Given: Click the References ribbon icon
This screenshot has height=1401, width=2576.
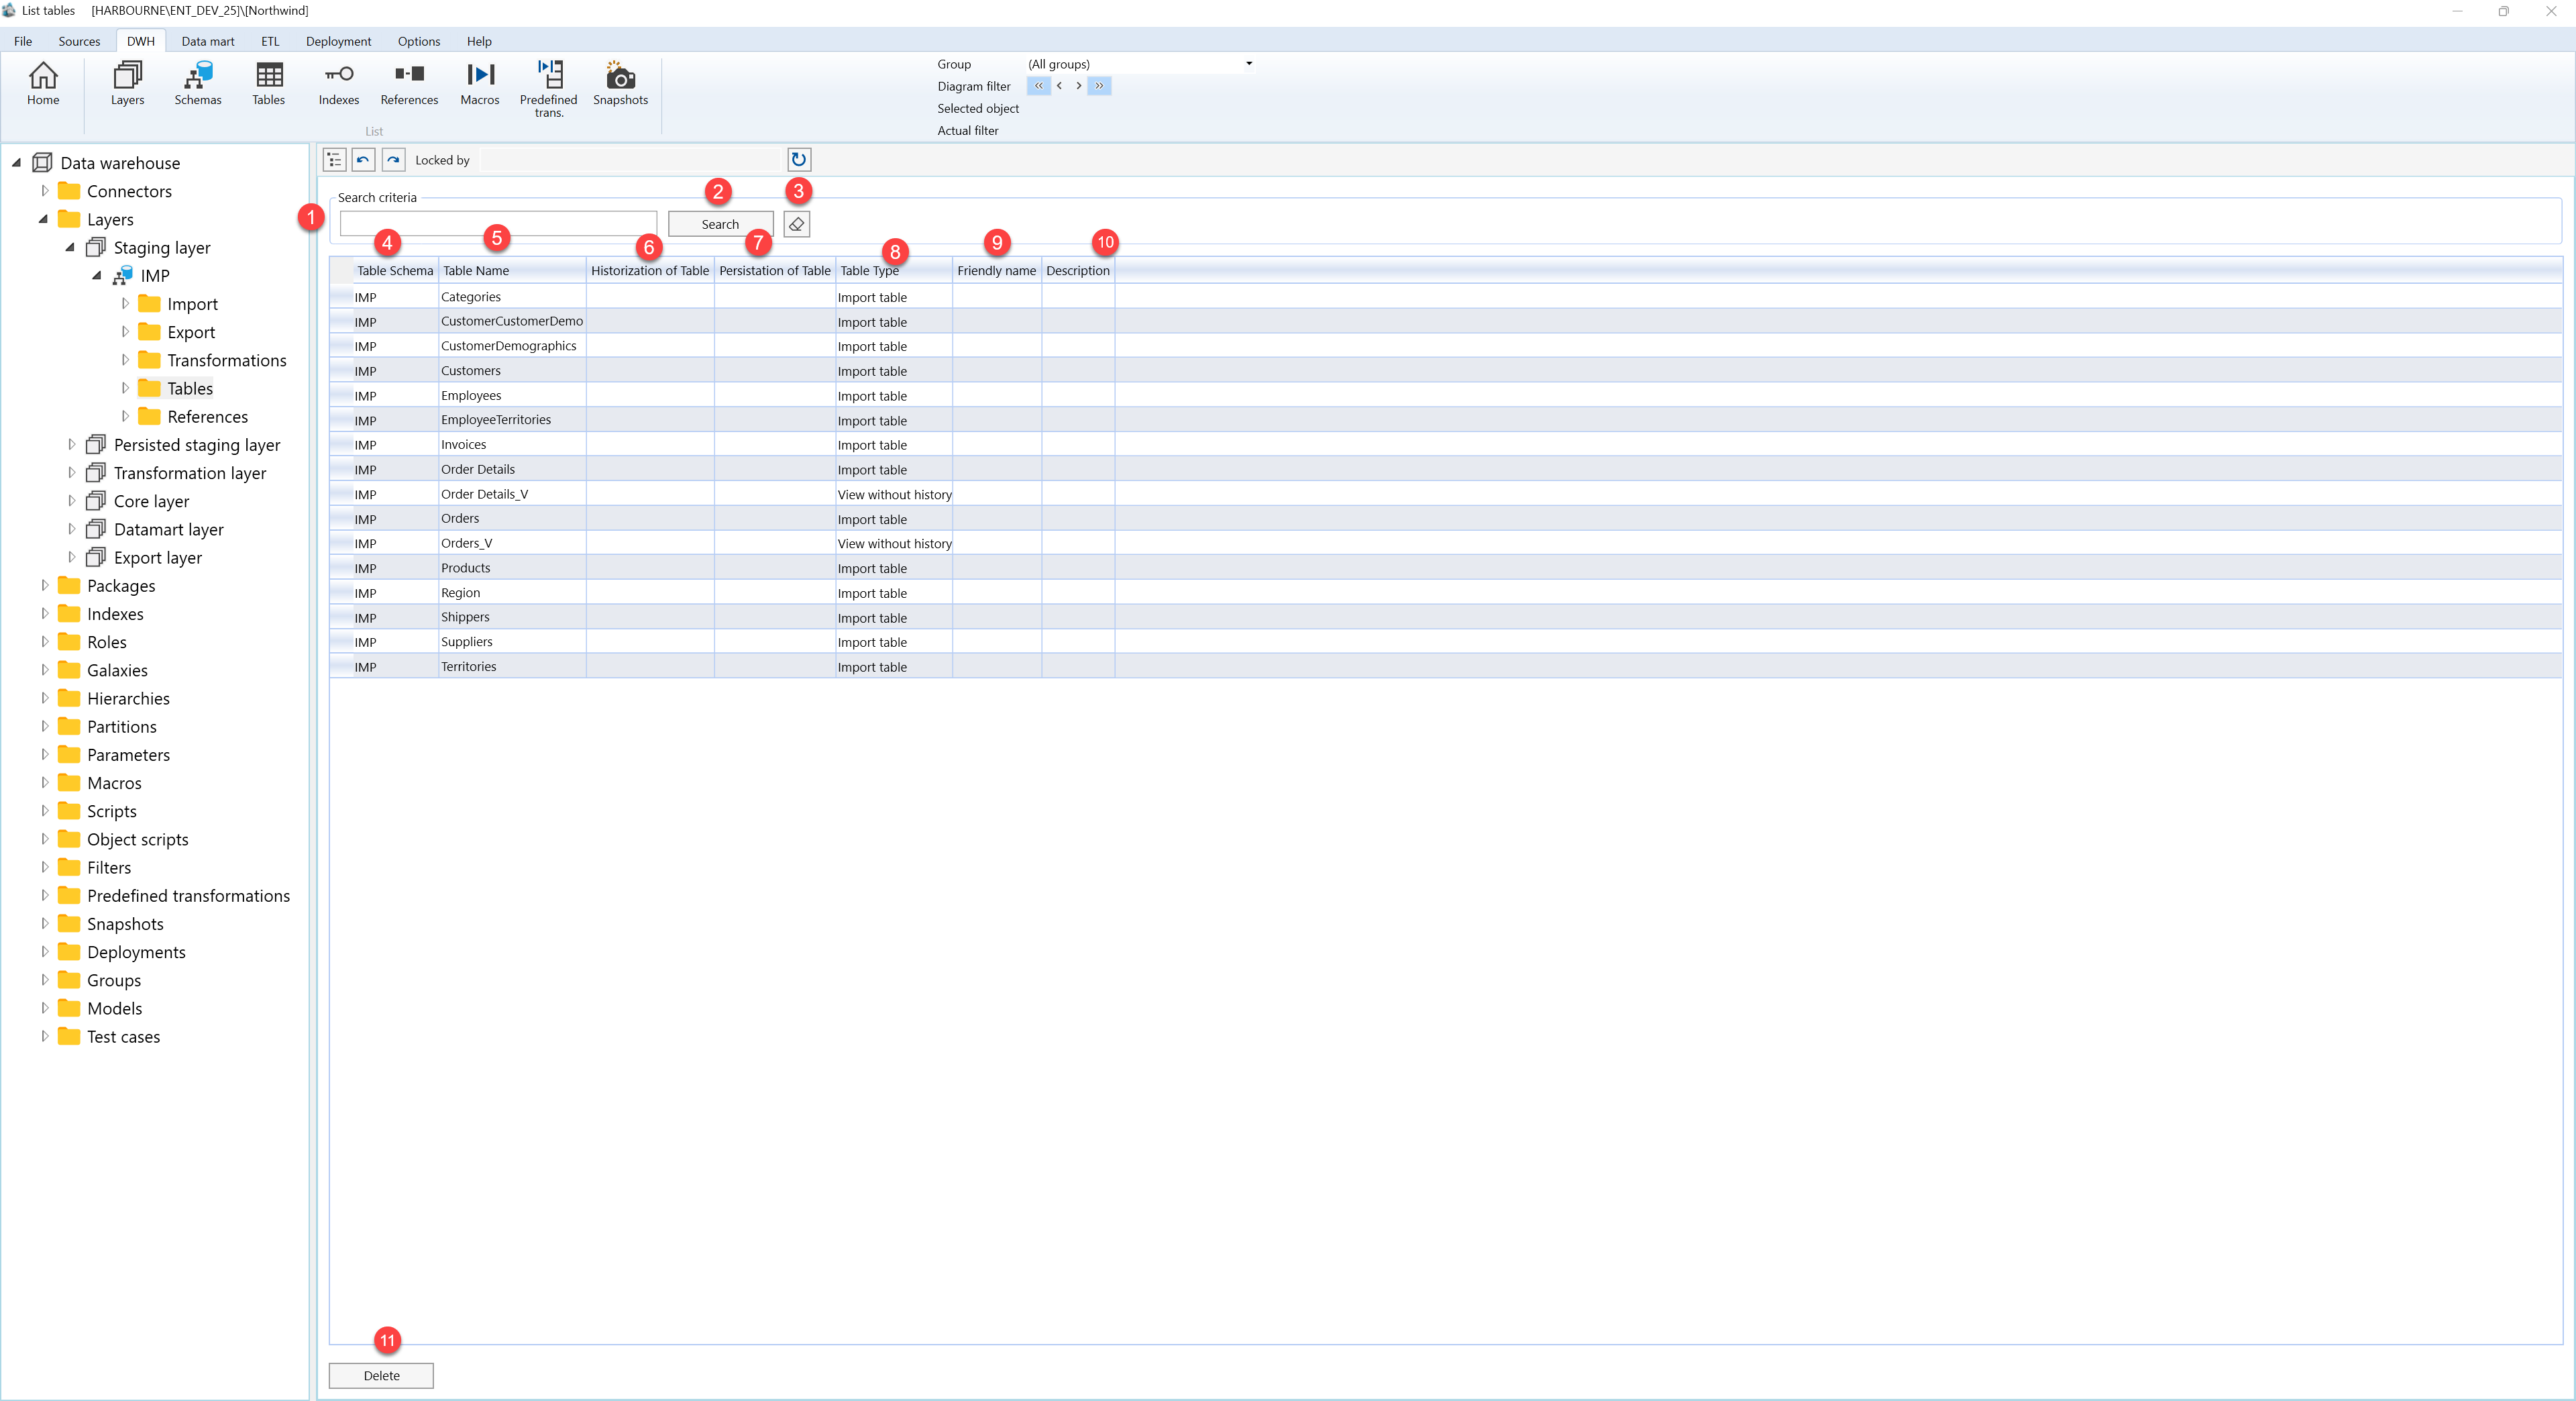Looking at the screenshot, I should pyautogui.click(x=409, y=82).
